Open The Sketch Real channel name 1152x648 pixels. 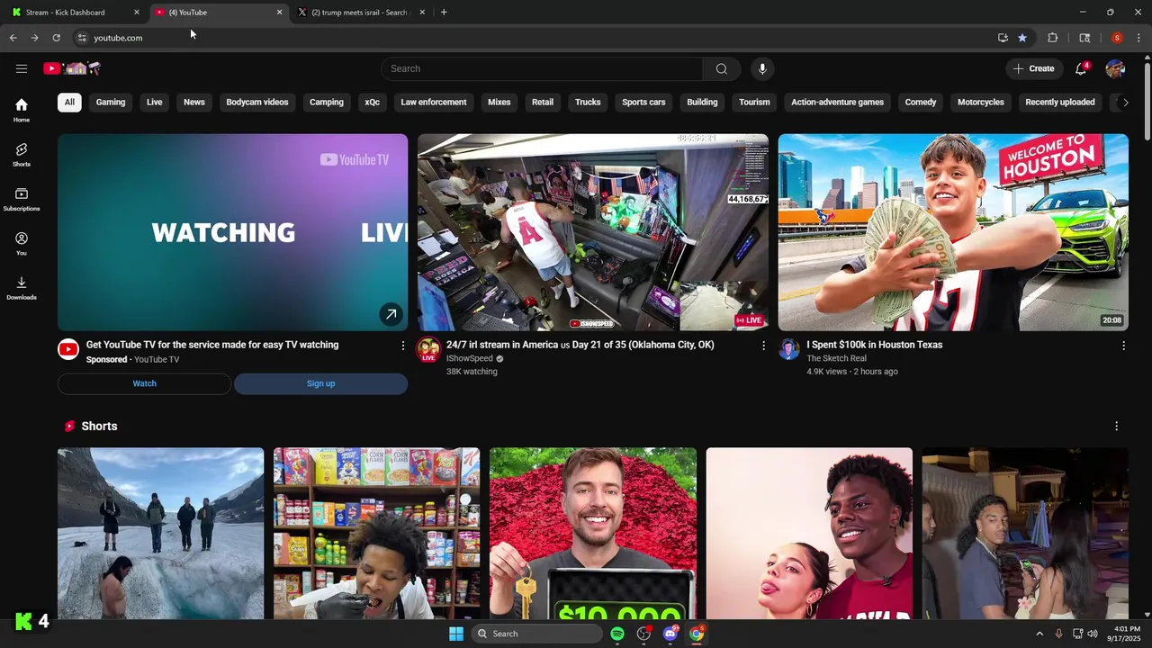click(x=837, y=358)
